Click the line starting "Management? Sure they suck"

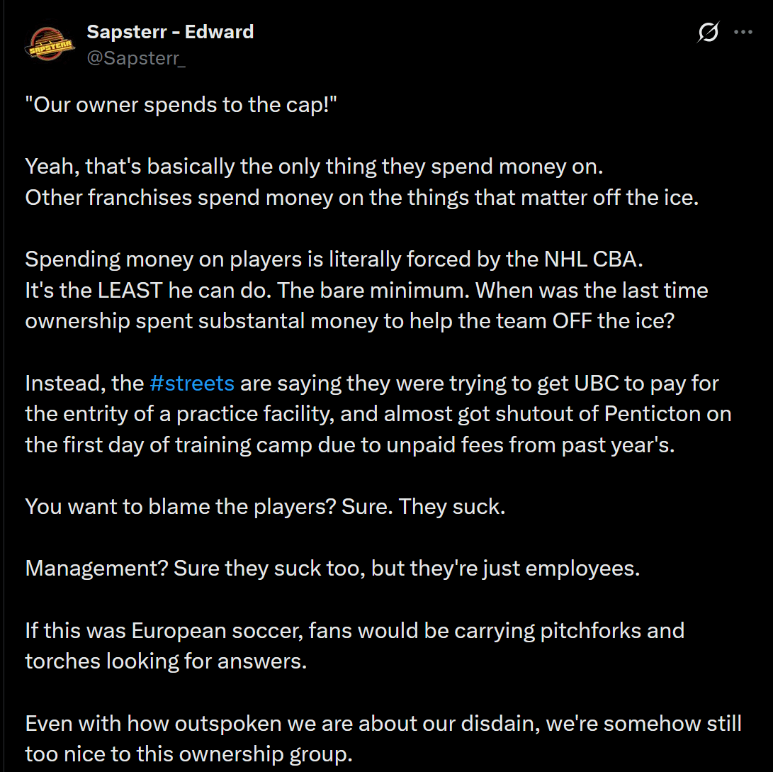coord(332,568)
